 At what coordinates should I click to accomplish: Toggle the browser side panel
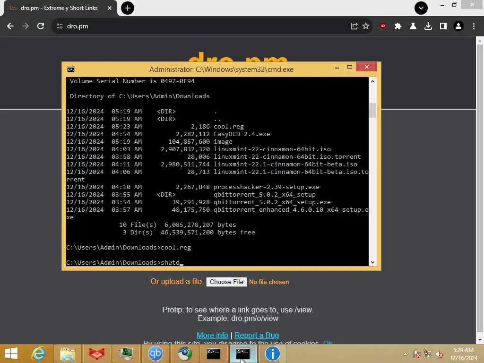click(443, 26)
